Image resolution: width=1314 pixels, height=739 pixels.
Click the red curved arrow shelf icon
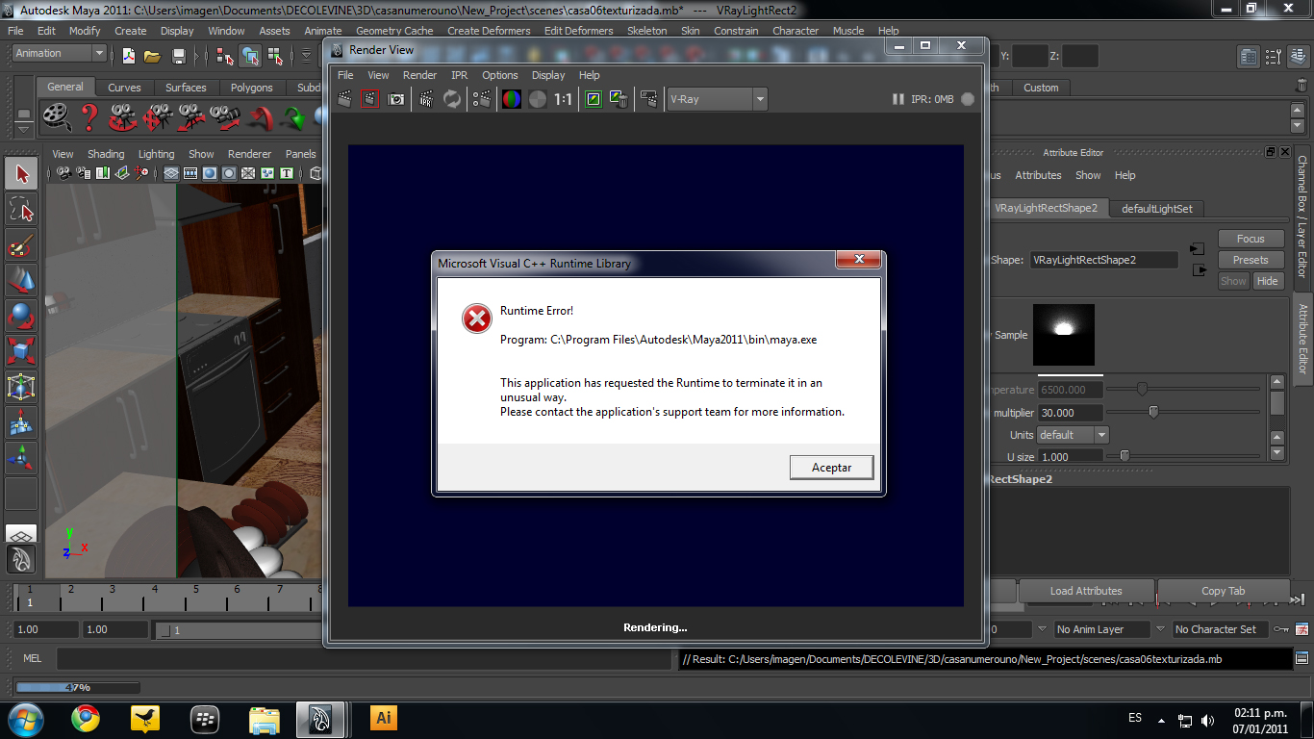click(262, 117)
